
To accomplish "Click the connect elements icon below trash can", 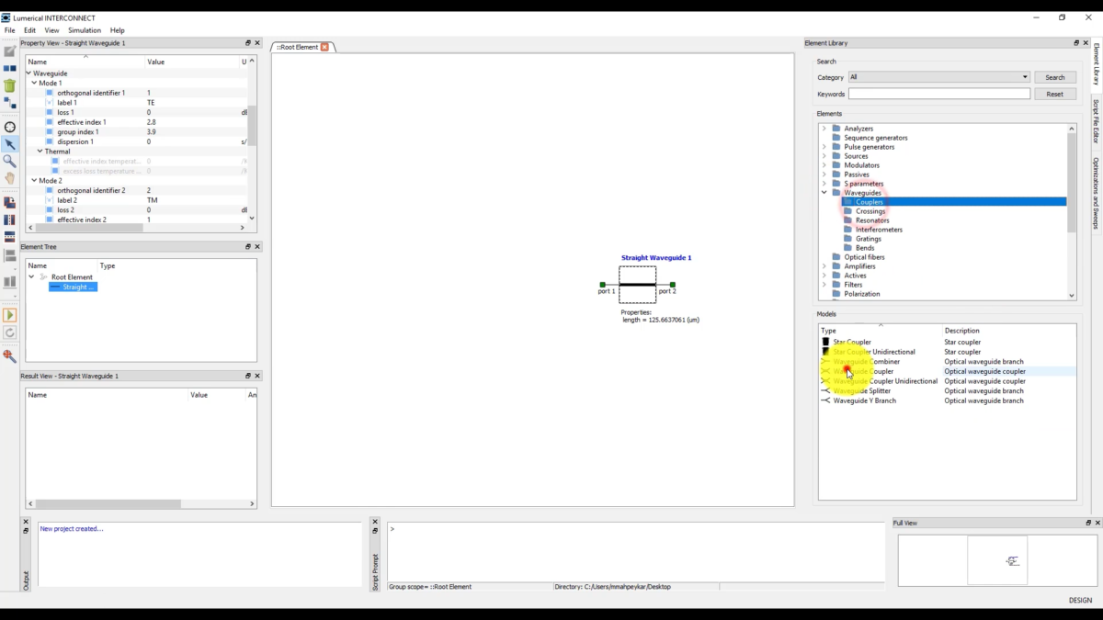I will [x=10, y=103].
